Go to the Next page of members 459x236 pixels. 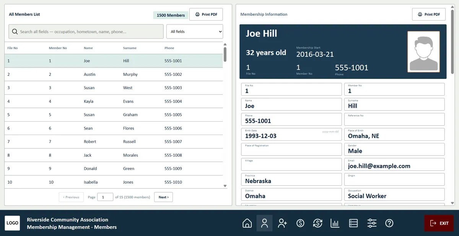point(164,197)
